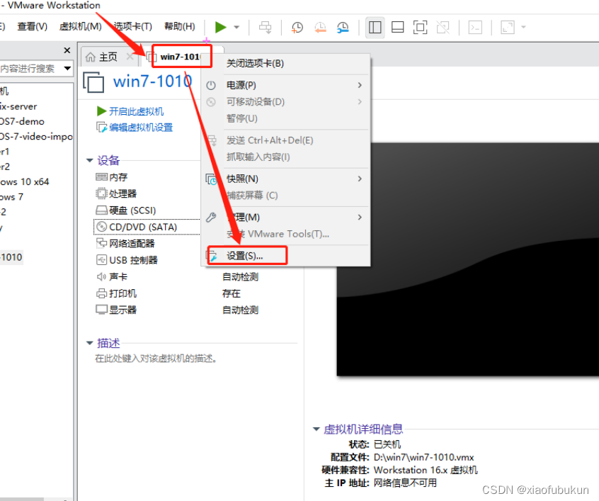Click the 快照 snapshot icon in menu

point(211,179)
